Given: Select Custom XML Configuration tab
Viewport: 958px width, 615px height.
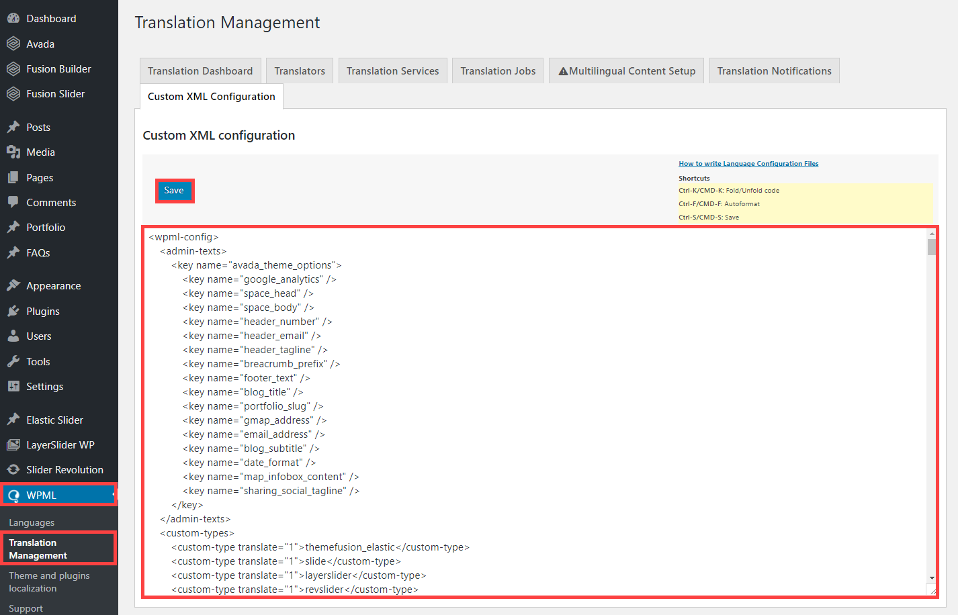Looking at the screenshot, I should [212, 96].
